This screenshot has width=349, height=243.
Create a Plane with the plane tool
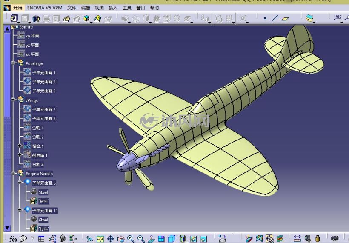(285, 19)
